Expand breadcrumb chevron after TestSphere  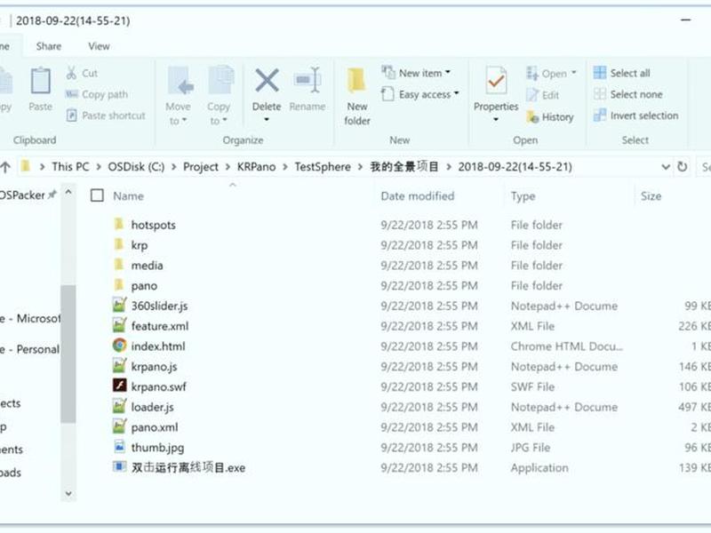360,167
